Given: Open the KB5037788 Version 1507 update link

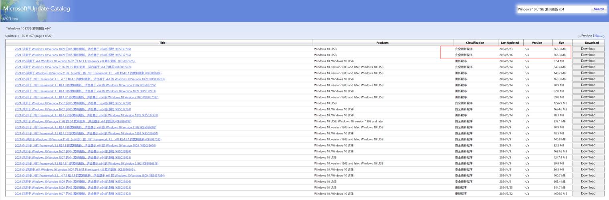Looking at the screenshot, I should pyautogui.click(x=73, y=103).
